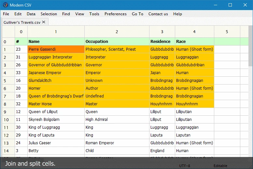Screen dimensions: 253x169
Task: Select the 'Japanese Emperor' cell
Action: tap(56, 73)
